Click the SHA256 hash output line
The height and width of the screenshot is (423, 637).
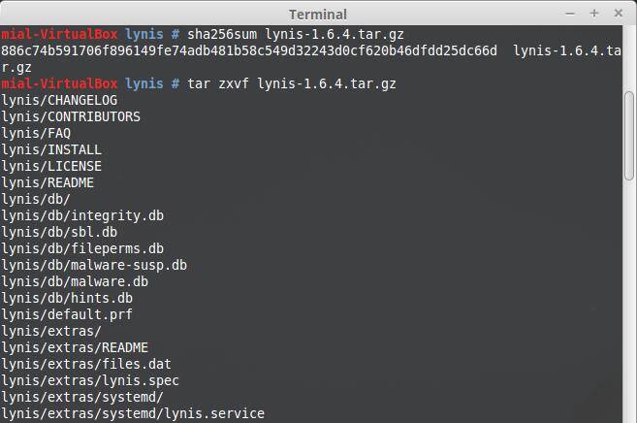pyautogui.click(x=250, y=50)
